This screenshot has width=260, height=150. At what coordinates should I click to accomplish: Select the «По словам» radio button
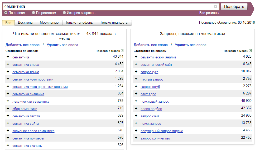coord(6,13)
